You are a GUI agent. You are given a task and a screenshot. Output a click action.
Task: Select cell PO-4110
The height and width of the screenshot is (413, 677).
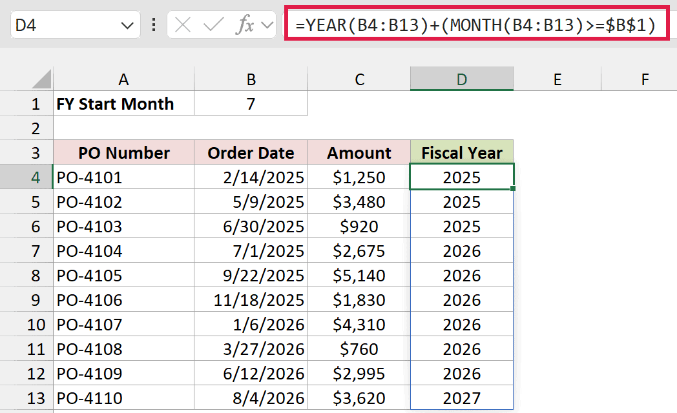click(123, 398)
